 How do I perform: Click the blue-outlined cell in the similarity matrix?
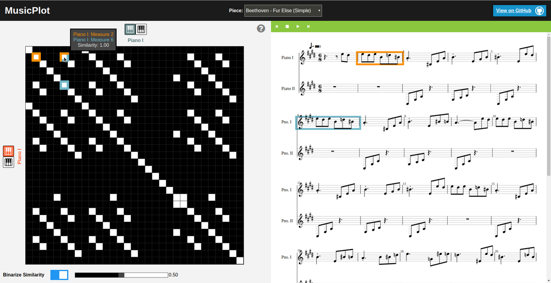pos(64,85)
